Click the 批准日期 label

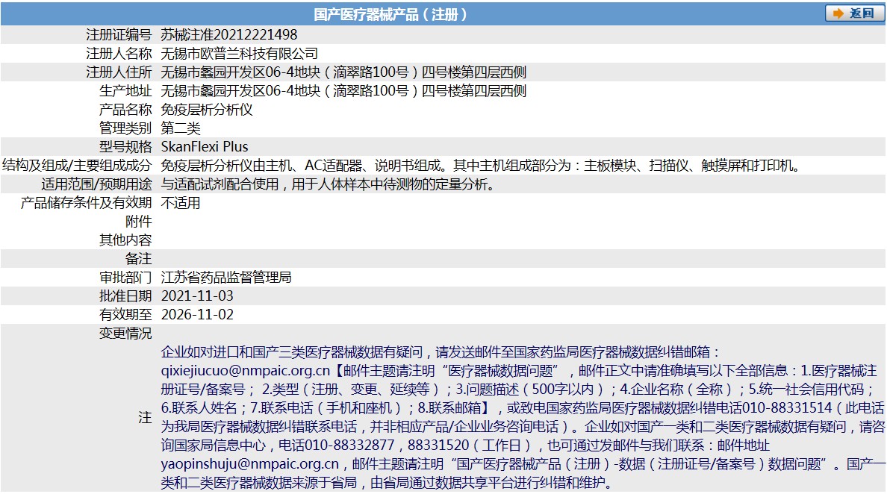coord(125,296)
